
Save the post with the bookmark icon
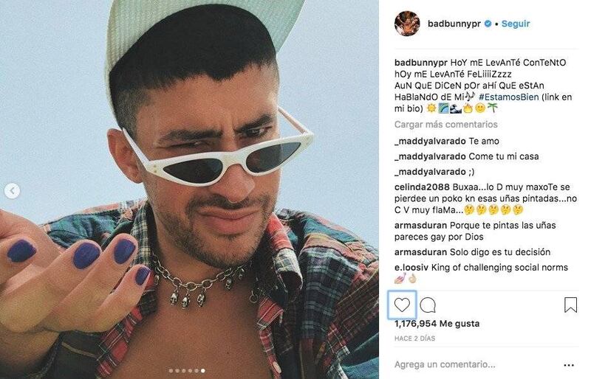pos(570,305)
